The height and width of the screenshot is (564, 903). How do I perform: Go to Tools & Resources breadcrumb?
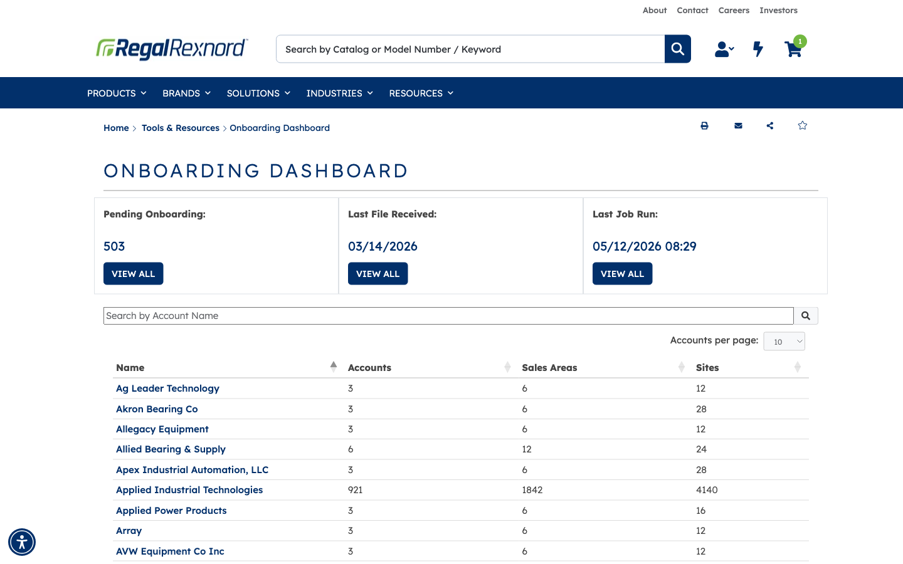(x=181, y=128)
